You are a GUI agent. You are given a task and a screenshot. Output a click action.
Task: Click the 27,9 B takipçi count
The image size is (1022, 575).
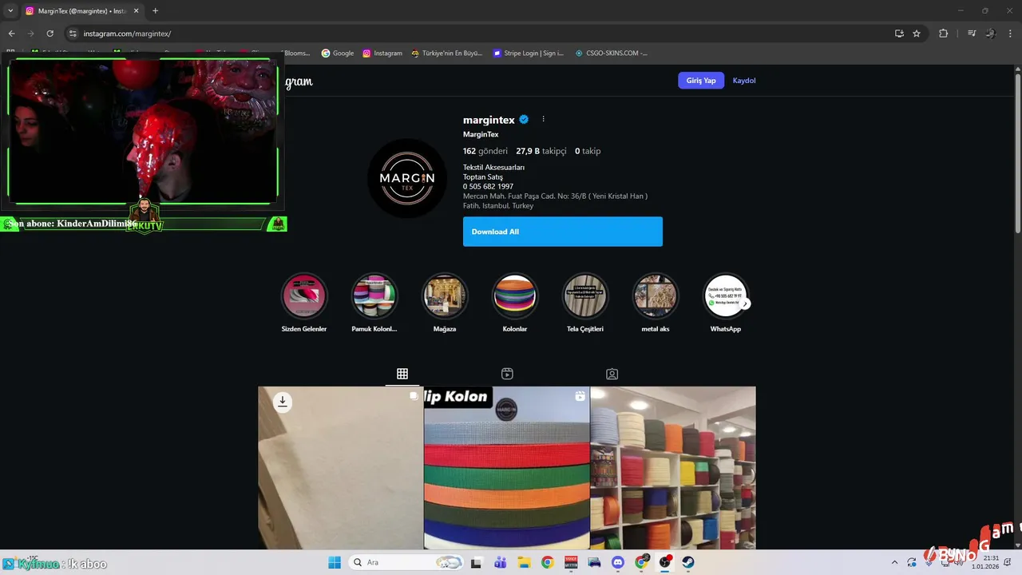[x=541, y=151]
